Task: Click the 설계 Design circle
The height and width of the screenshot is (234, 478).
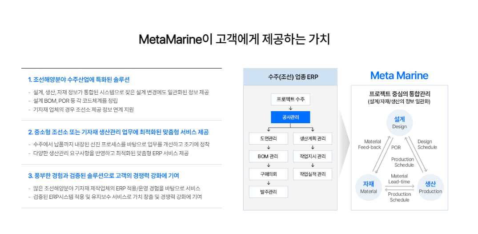Action: click(x=399, y=122)
